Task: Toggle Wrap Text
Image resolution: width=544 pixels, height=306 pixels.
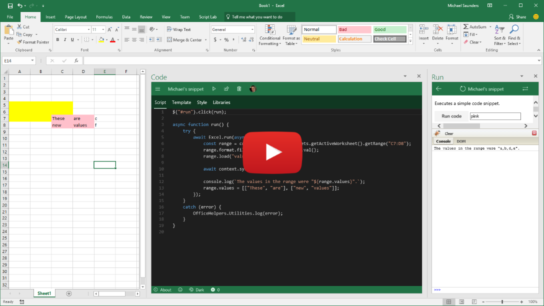Action: [178, 29]
